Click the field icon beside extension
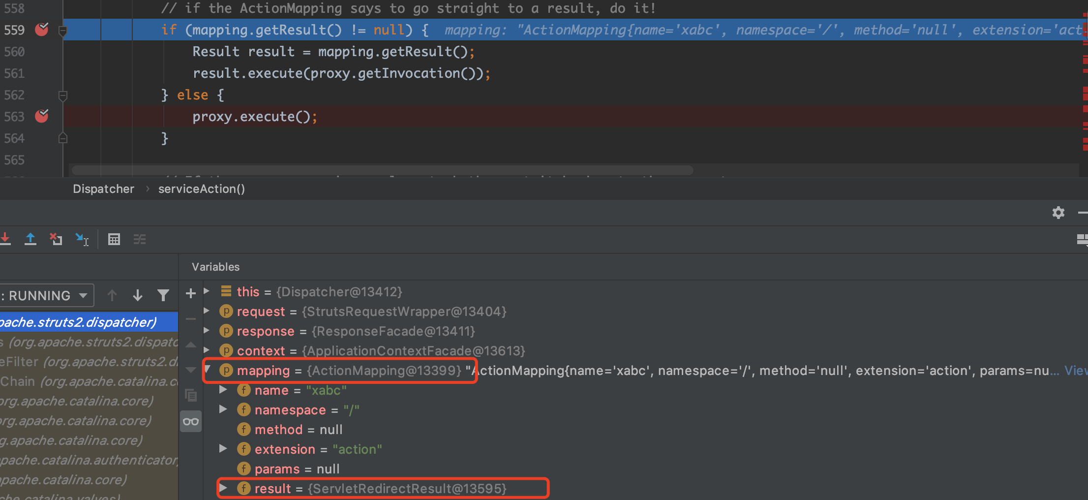 click(244, 449)
